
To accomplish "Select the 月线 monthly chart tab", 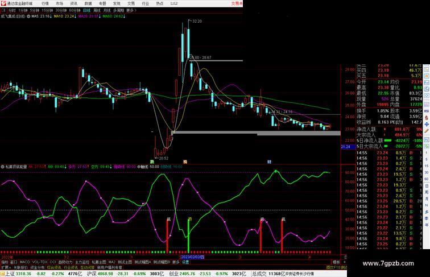I will (107, 10).
